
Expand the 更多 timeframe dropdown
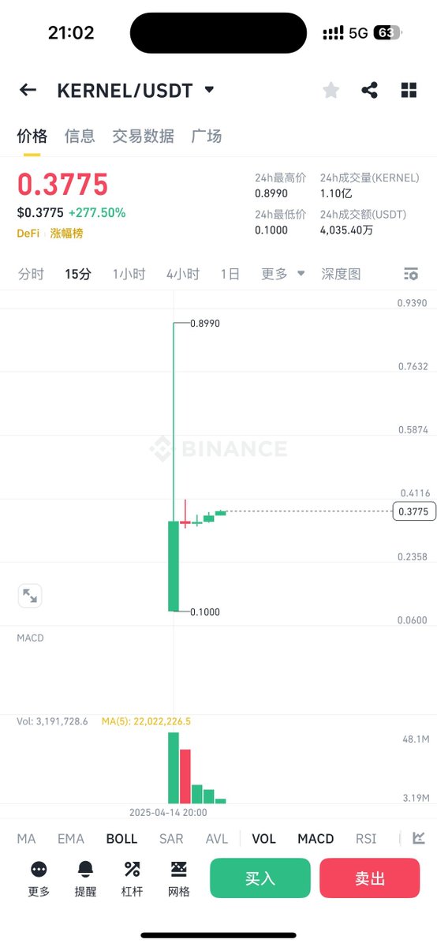(283, 274)
